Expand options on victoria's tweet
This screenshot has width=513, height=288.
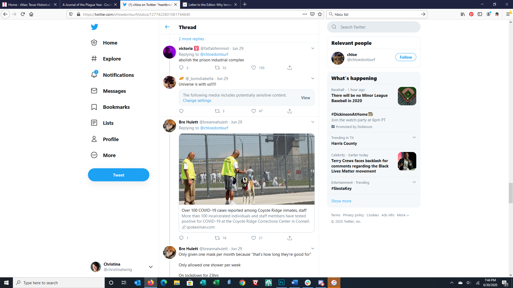click(313, 48)
